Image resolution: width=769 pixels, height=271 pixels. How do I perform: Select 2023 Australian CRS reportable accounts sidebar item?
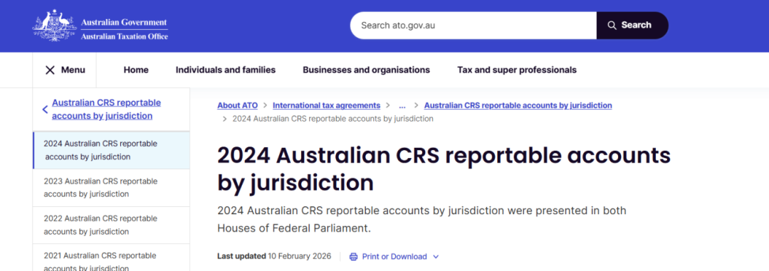click(x=111, y=188)
